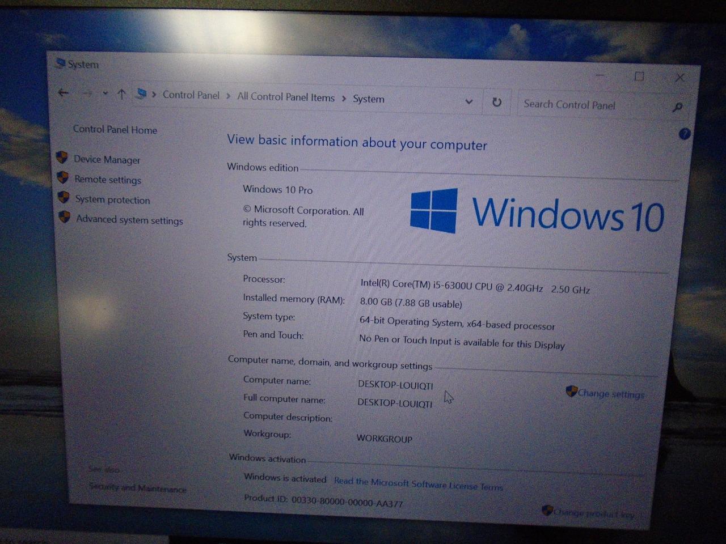Image resolution: width=726 pixels, height=544 pixels.
Task: Go up one level with up arrow
Action: (x=121, y=94)
